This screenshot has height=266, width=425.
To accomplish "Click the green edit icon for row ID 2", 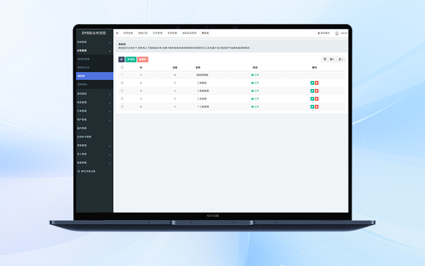I will click(312, 83).
